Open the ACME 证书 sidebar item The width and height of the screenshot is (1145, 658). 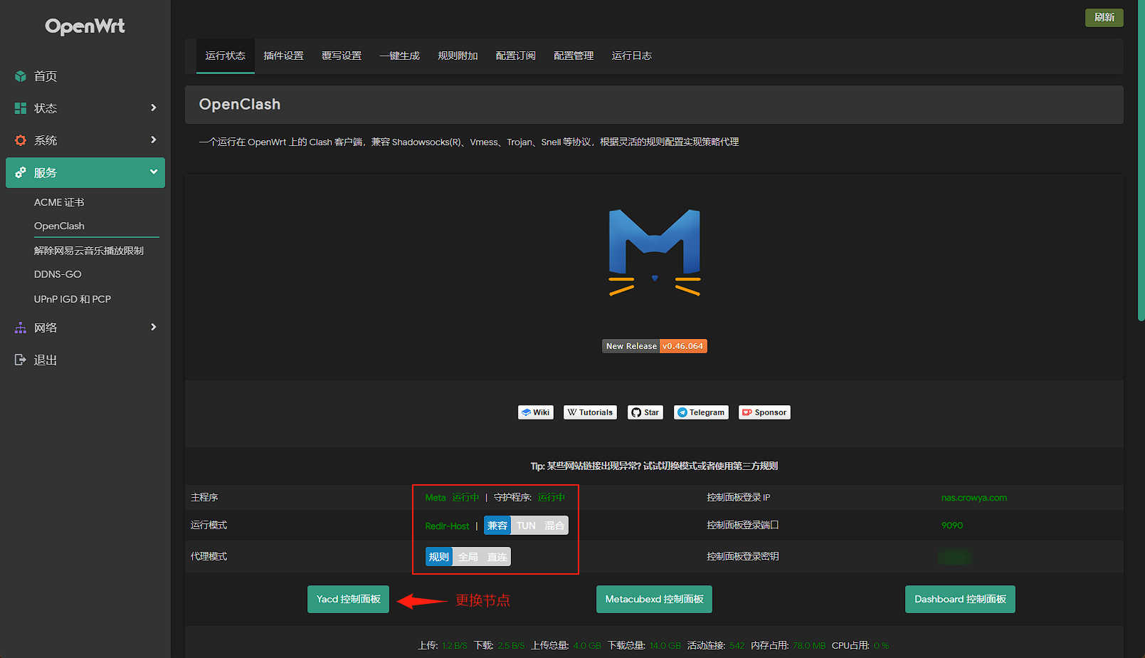tap(59, 202)
